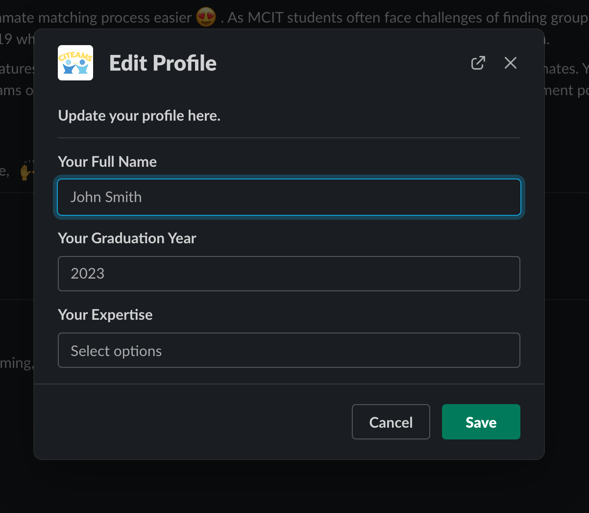
Task: Select the "Your Full Name" label
Action: point(107,162)
